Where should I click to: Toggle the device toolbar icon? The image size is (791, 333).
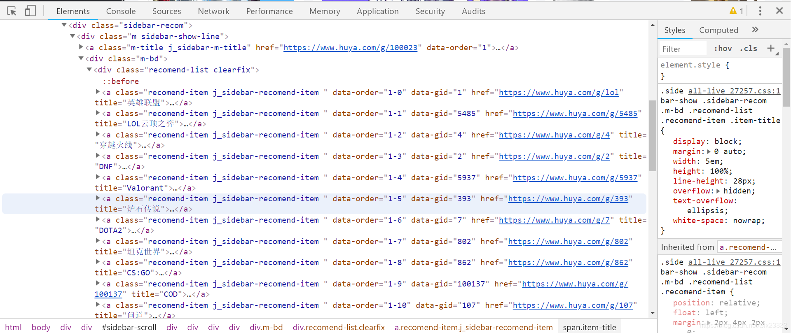pos(30,11)
